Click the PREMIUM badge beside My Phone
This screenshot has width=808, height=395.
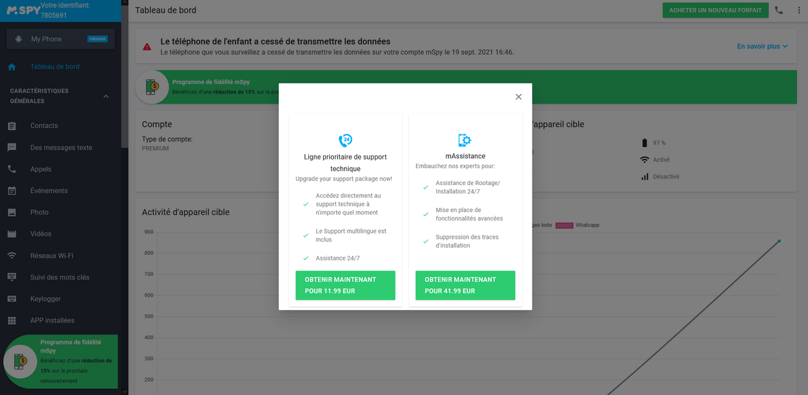pos(98,39)
